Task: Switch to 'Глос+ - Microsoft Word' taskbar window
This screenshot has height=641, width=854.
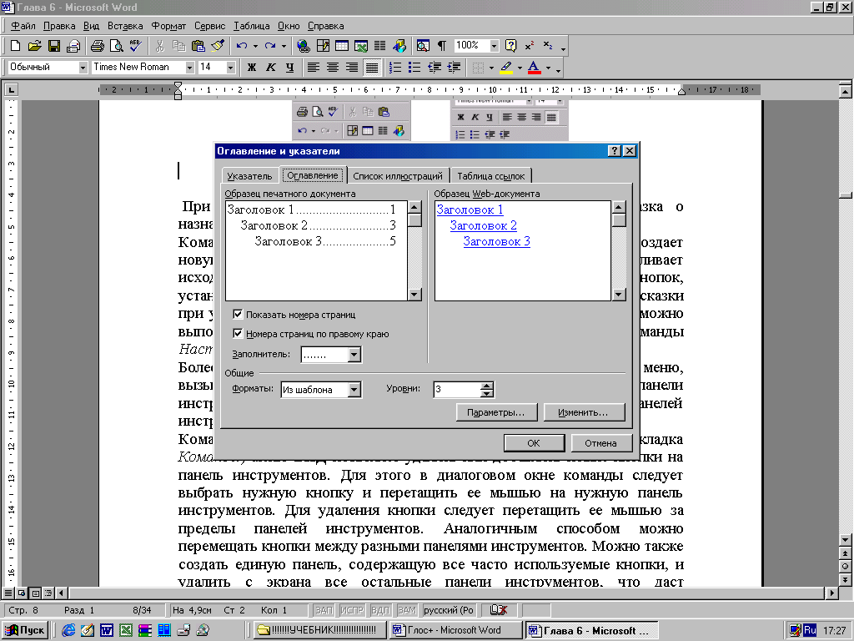Action: pos(455,630)
